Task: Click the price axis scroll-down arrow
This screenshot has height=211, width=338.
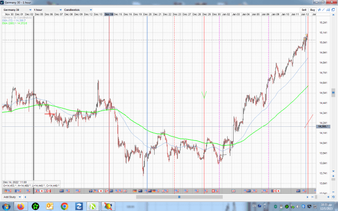Action: point(333,171)
